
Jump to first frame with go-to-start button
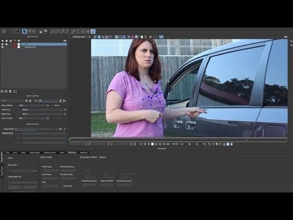(140, 144)
